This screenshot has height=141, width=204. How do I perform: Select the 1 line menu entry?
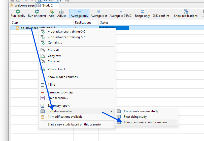77,85
